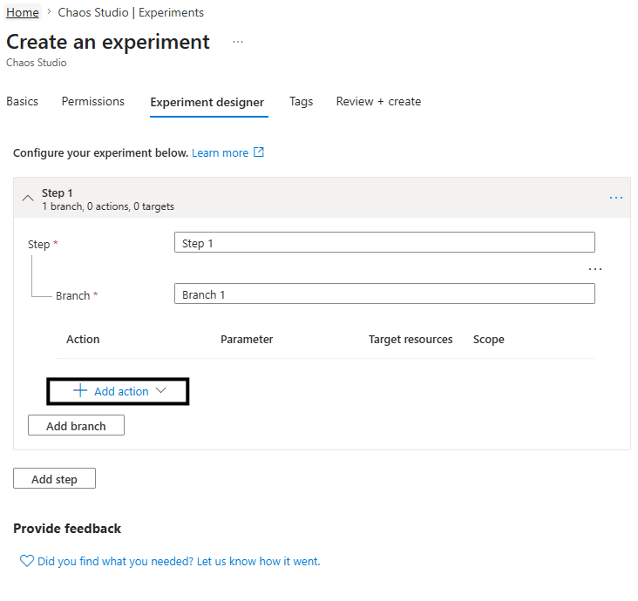Image resolution: width=638 pixels, height=601 pixels.
Task: Collapse Step 1 using the chevron
Action: (27, 198)
